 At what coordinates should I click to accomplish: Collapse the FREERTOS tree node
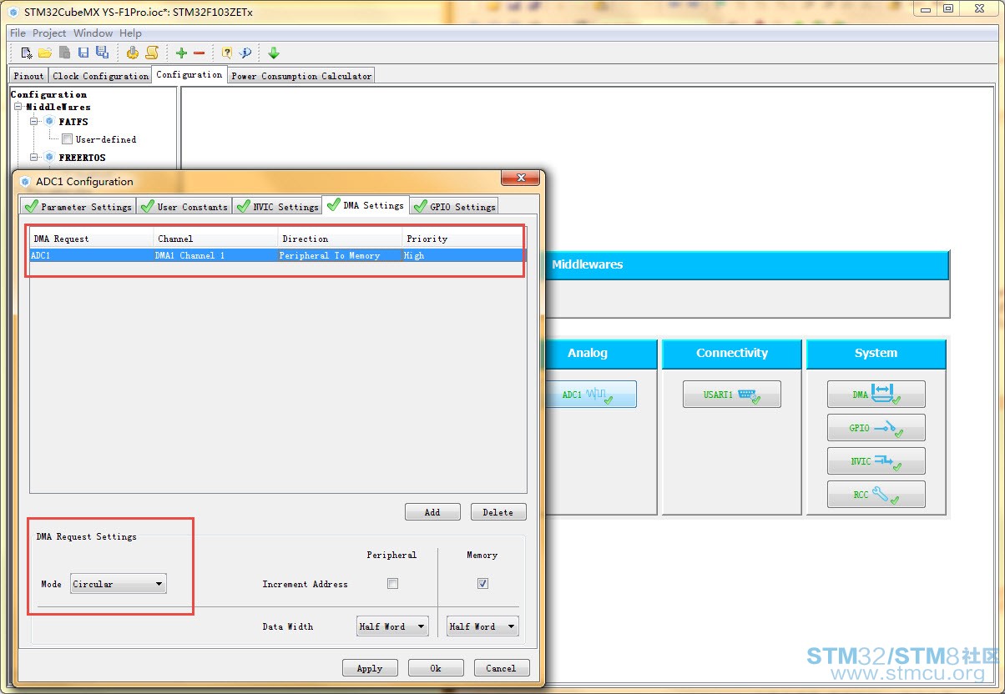(34, 157)
